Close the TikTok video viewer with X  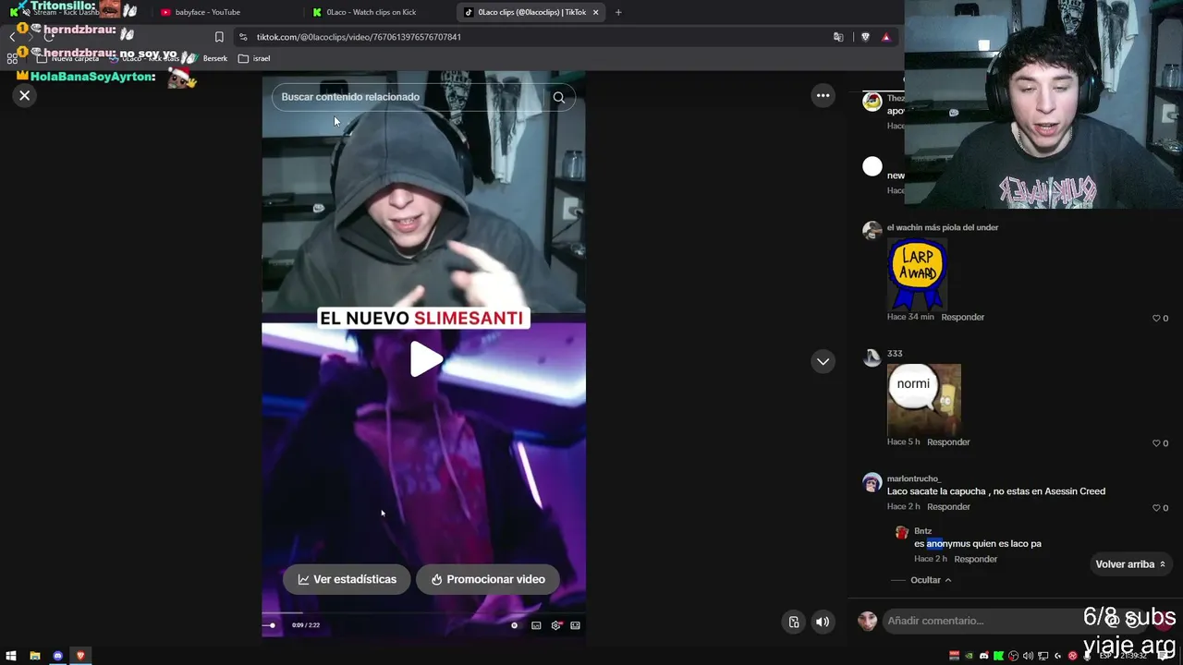(25, 95)
